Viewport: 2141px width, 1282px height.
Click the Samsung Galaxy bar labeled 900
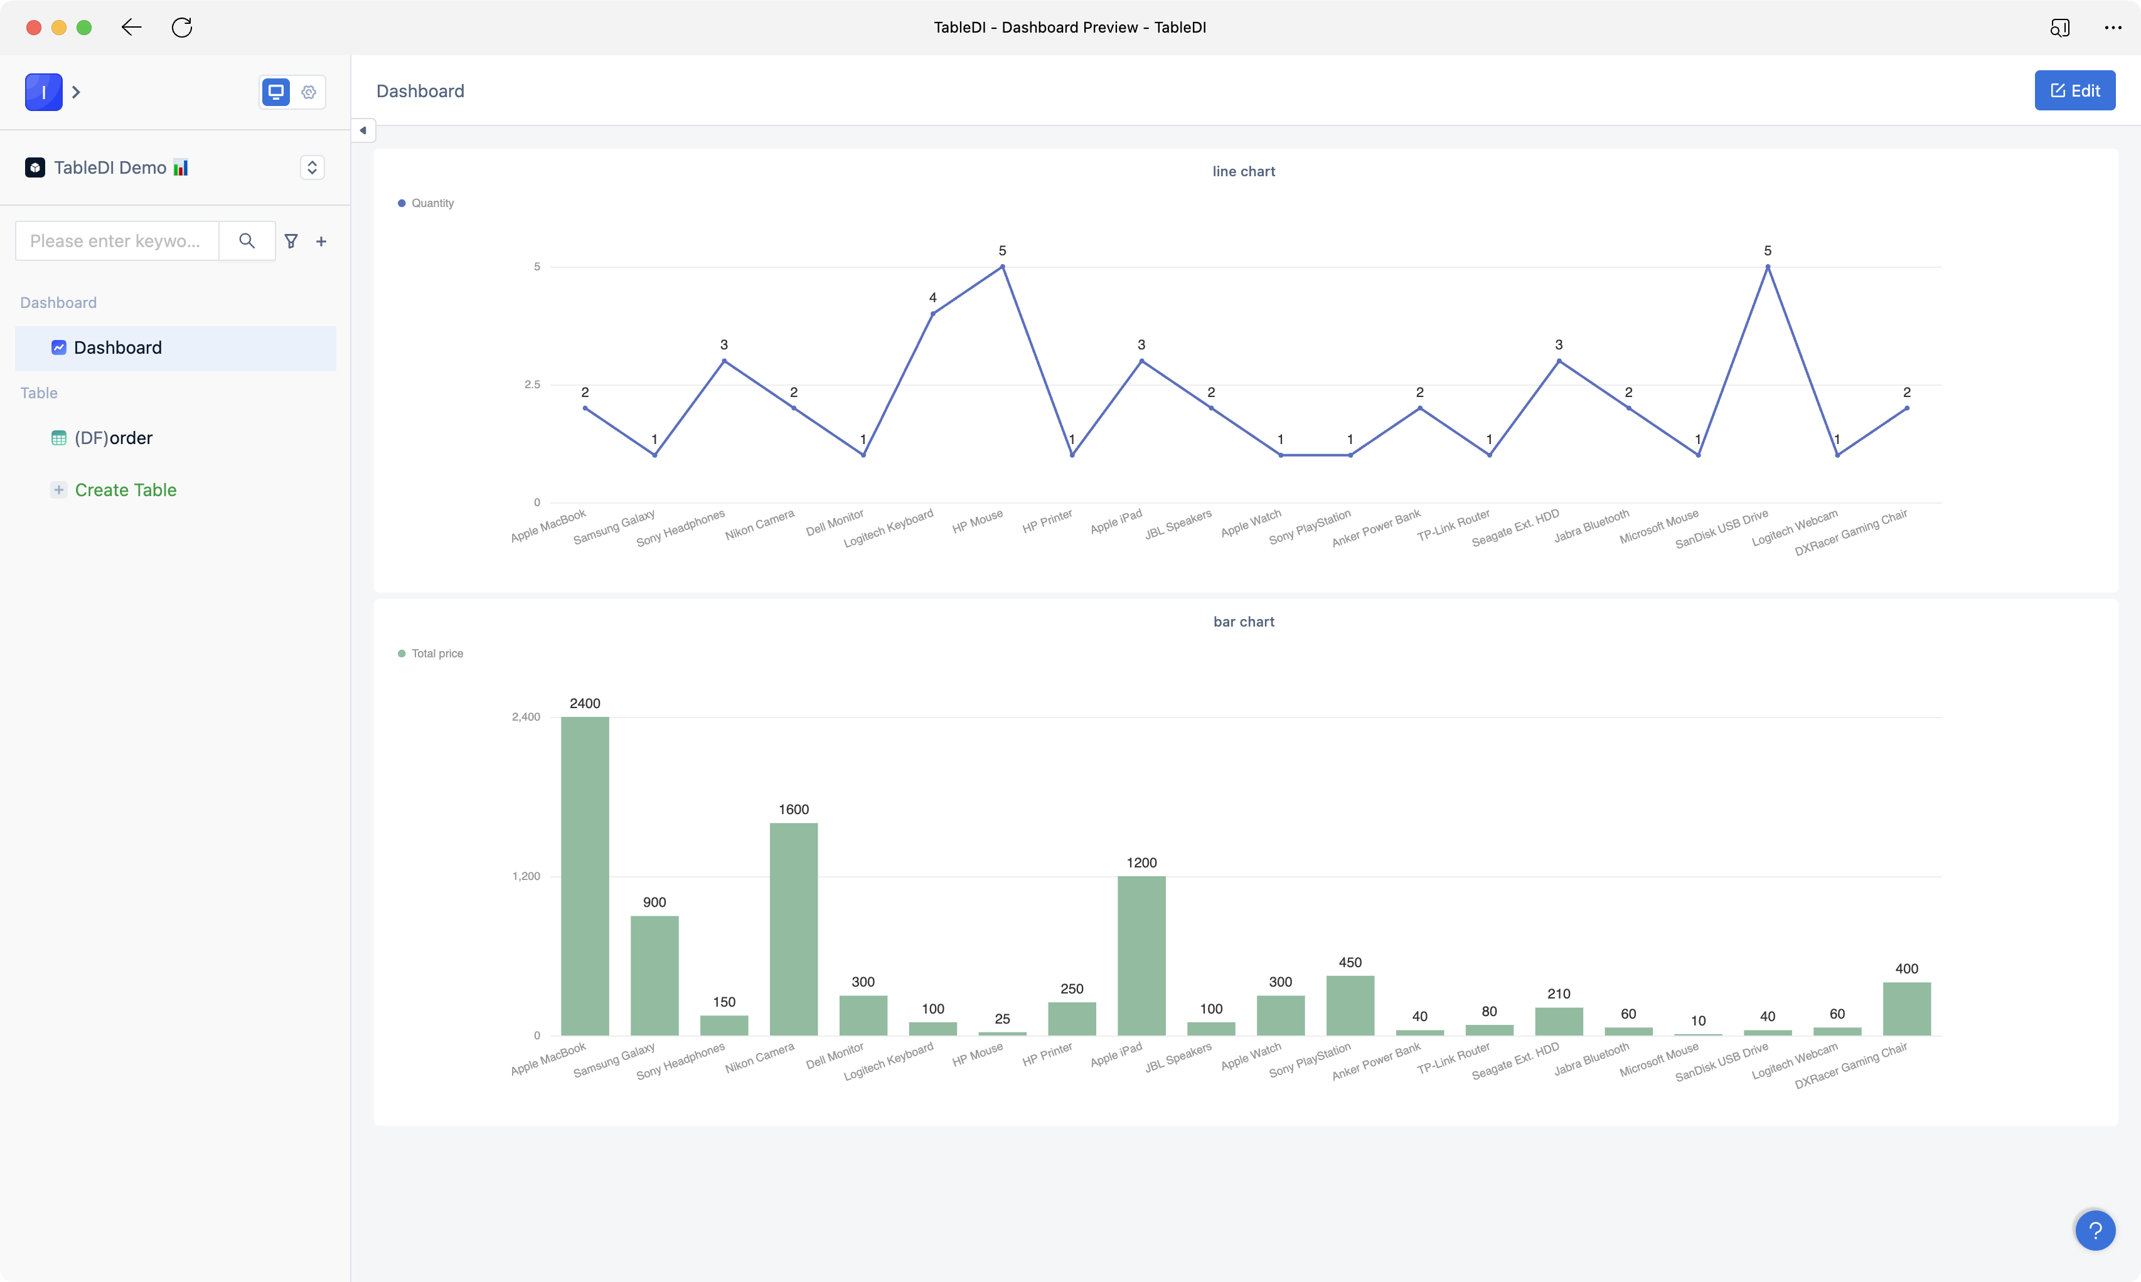[654, 976]
